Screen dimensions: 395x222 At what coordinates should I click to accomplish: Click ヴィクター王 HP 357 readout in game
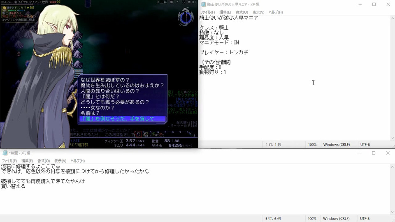(x=125, y=141)
